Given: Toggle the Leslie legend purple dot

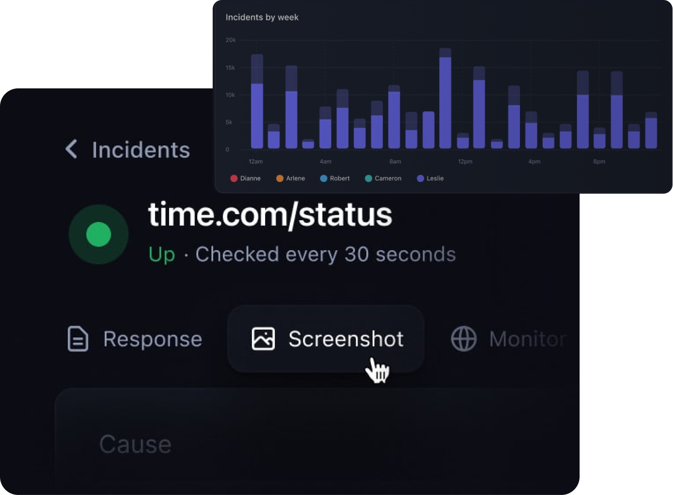Looking at the screenshot, I should point(421,178).
